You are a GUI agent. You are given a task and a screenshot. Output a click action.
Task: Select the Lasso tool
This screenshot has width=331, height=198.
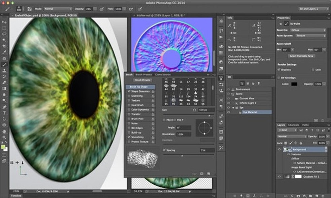coord(3,34)
